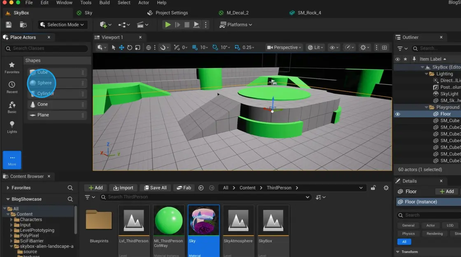Click the ThirdPerson search field in Content Browser
This screenshot has height=257, width=461.
[x=206, y=197]
